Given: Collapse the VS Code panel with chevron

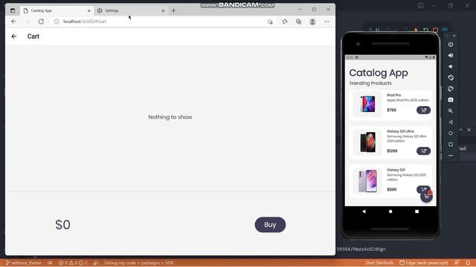Looking at the screenshot, I should [x=461, y=130].
